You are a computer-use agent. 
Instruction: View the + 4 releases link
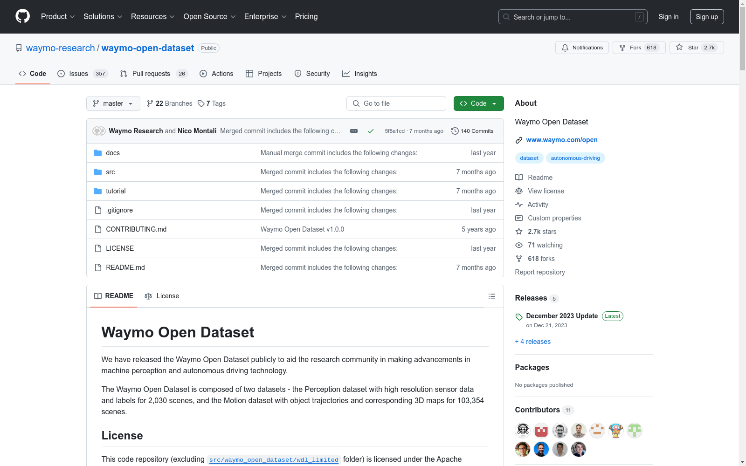(x=533, y=342)
